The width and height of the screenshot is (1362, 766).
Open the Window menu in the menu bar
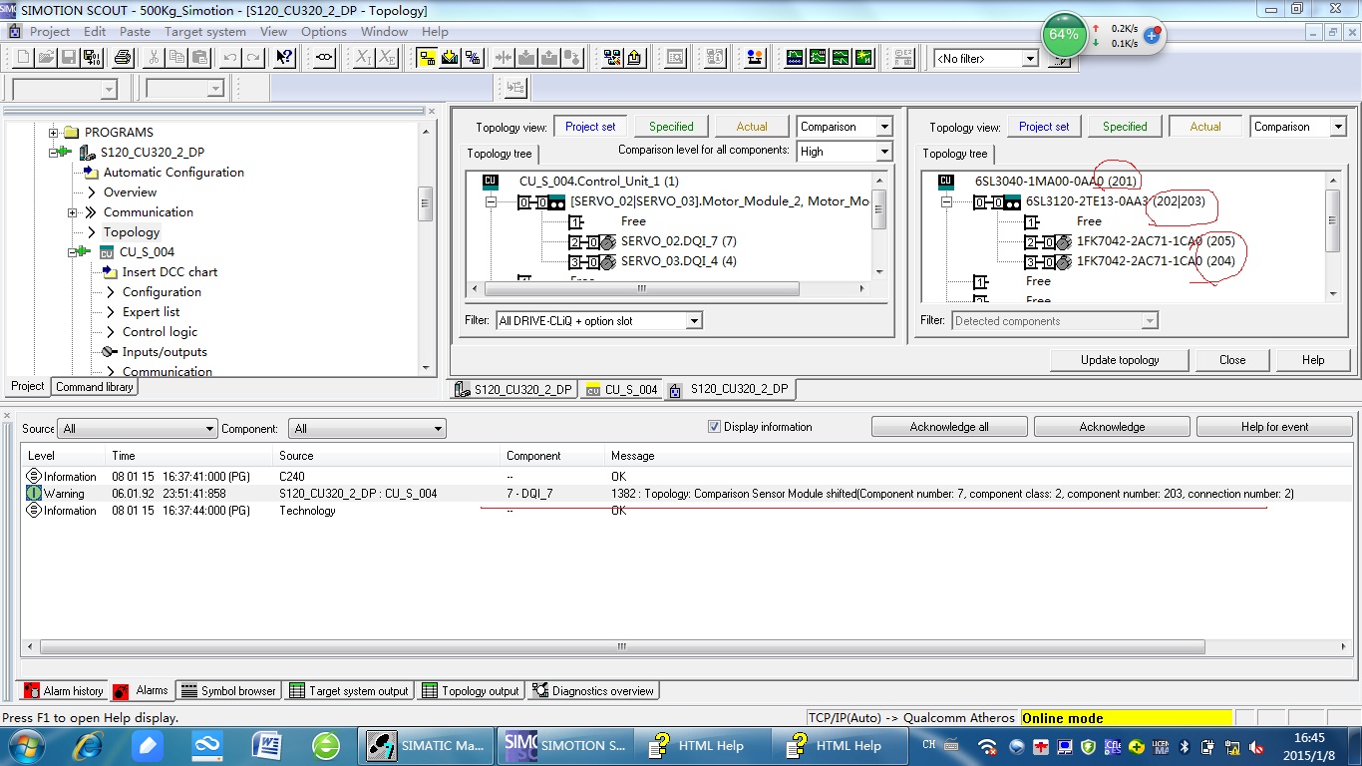click(384, 32)
